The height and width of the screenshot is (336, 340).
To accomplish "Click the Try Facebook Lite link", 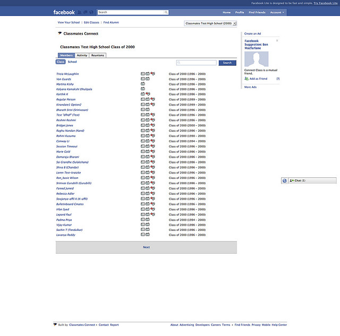I will [x=326, y=3].
